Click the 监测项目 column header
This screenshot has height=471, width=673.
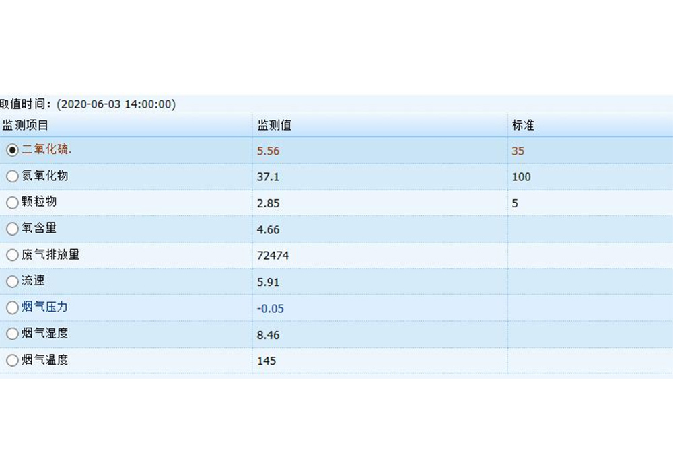[26, 125]
